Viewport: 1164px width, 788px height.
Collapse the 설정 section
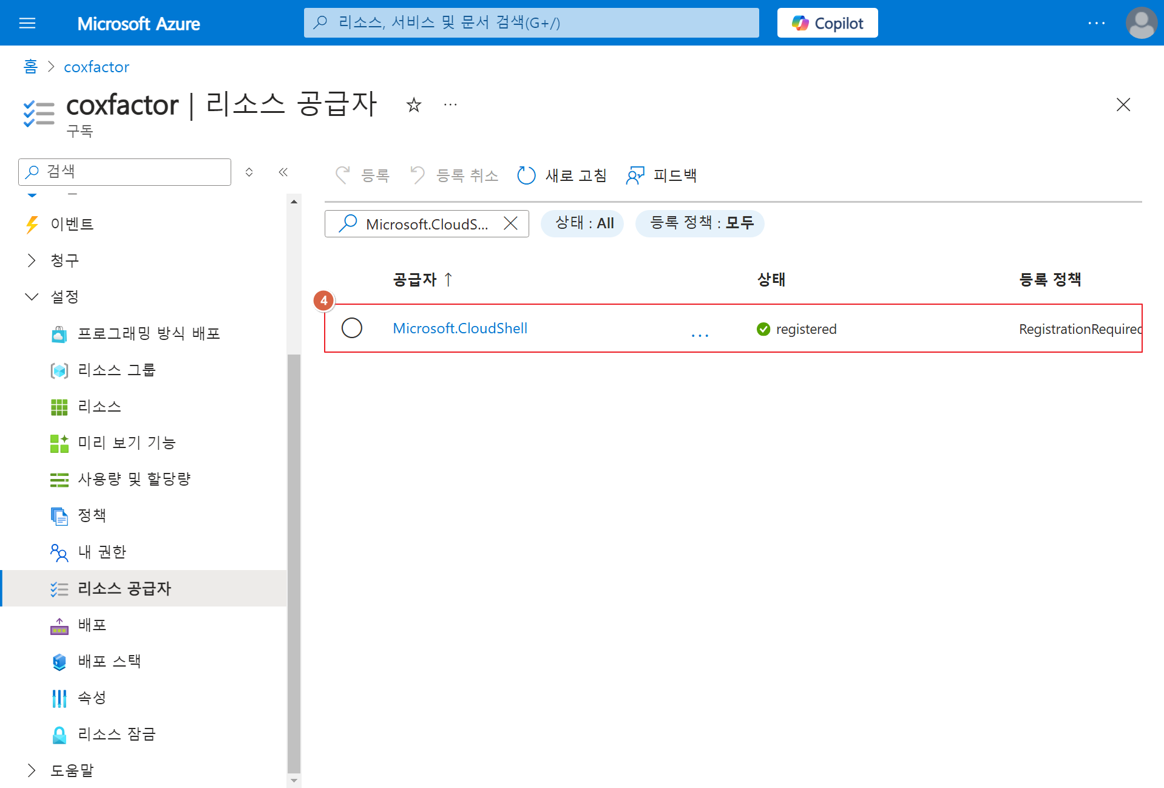coord(32,297)
